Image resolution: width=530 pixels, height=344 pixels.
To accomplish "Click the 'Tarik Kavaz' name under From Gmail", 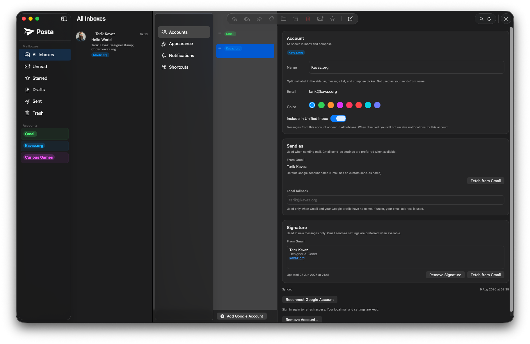I will click(297, 166).
